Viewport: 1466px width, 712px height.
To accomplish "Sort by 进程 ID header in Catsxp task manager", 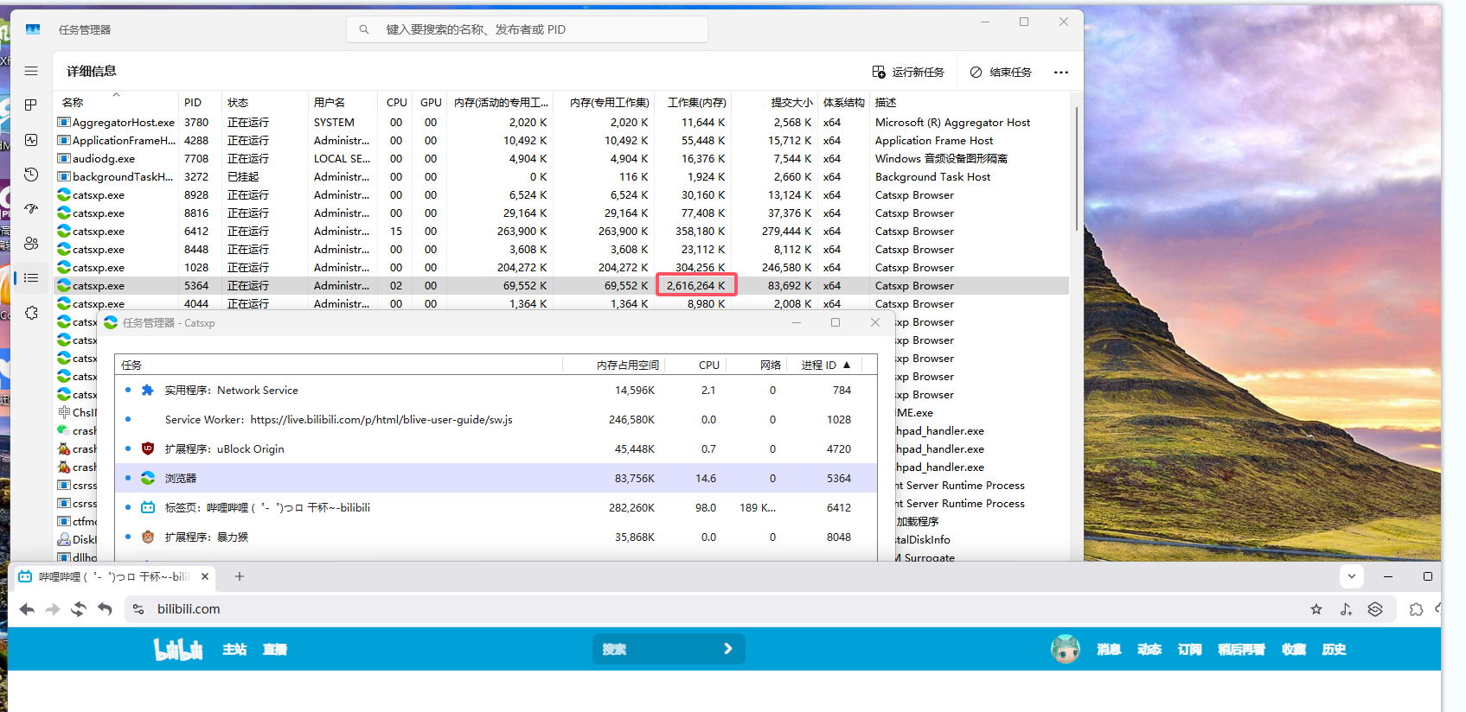I will pyautogui.click(x=826, y=365).
